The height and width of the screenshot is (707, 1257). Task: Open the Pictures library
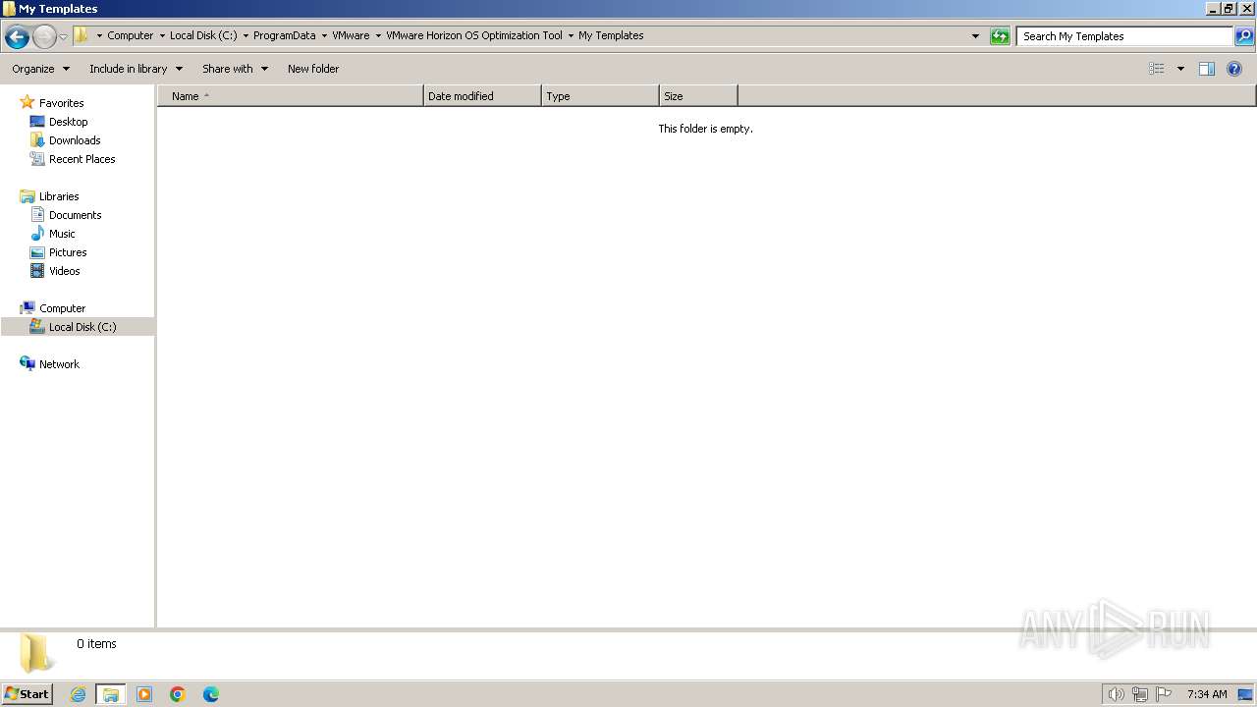tap(68, 252)
